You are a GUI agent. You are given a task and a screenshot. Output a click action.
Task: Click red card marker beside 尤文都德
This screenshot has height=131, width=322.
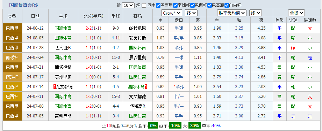(55, 87)
